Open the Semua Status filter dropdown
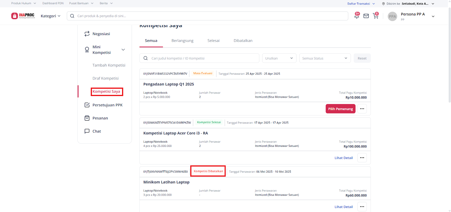451x212 pixels. click(x=325, y=58)
